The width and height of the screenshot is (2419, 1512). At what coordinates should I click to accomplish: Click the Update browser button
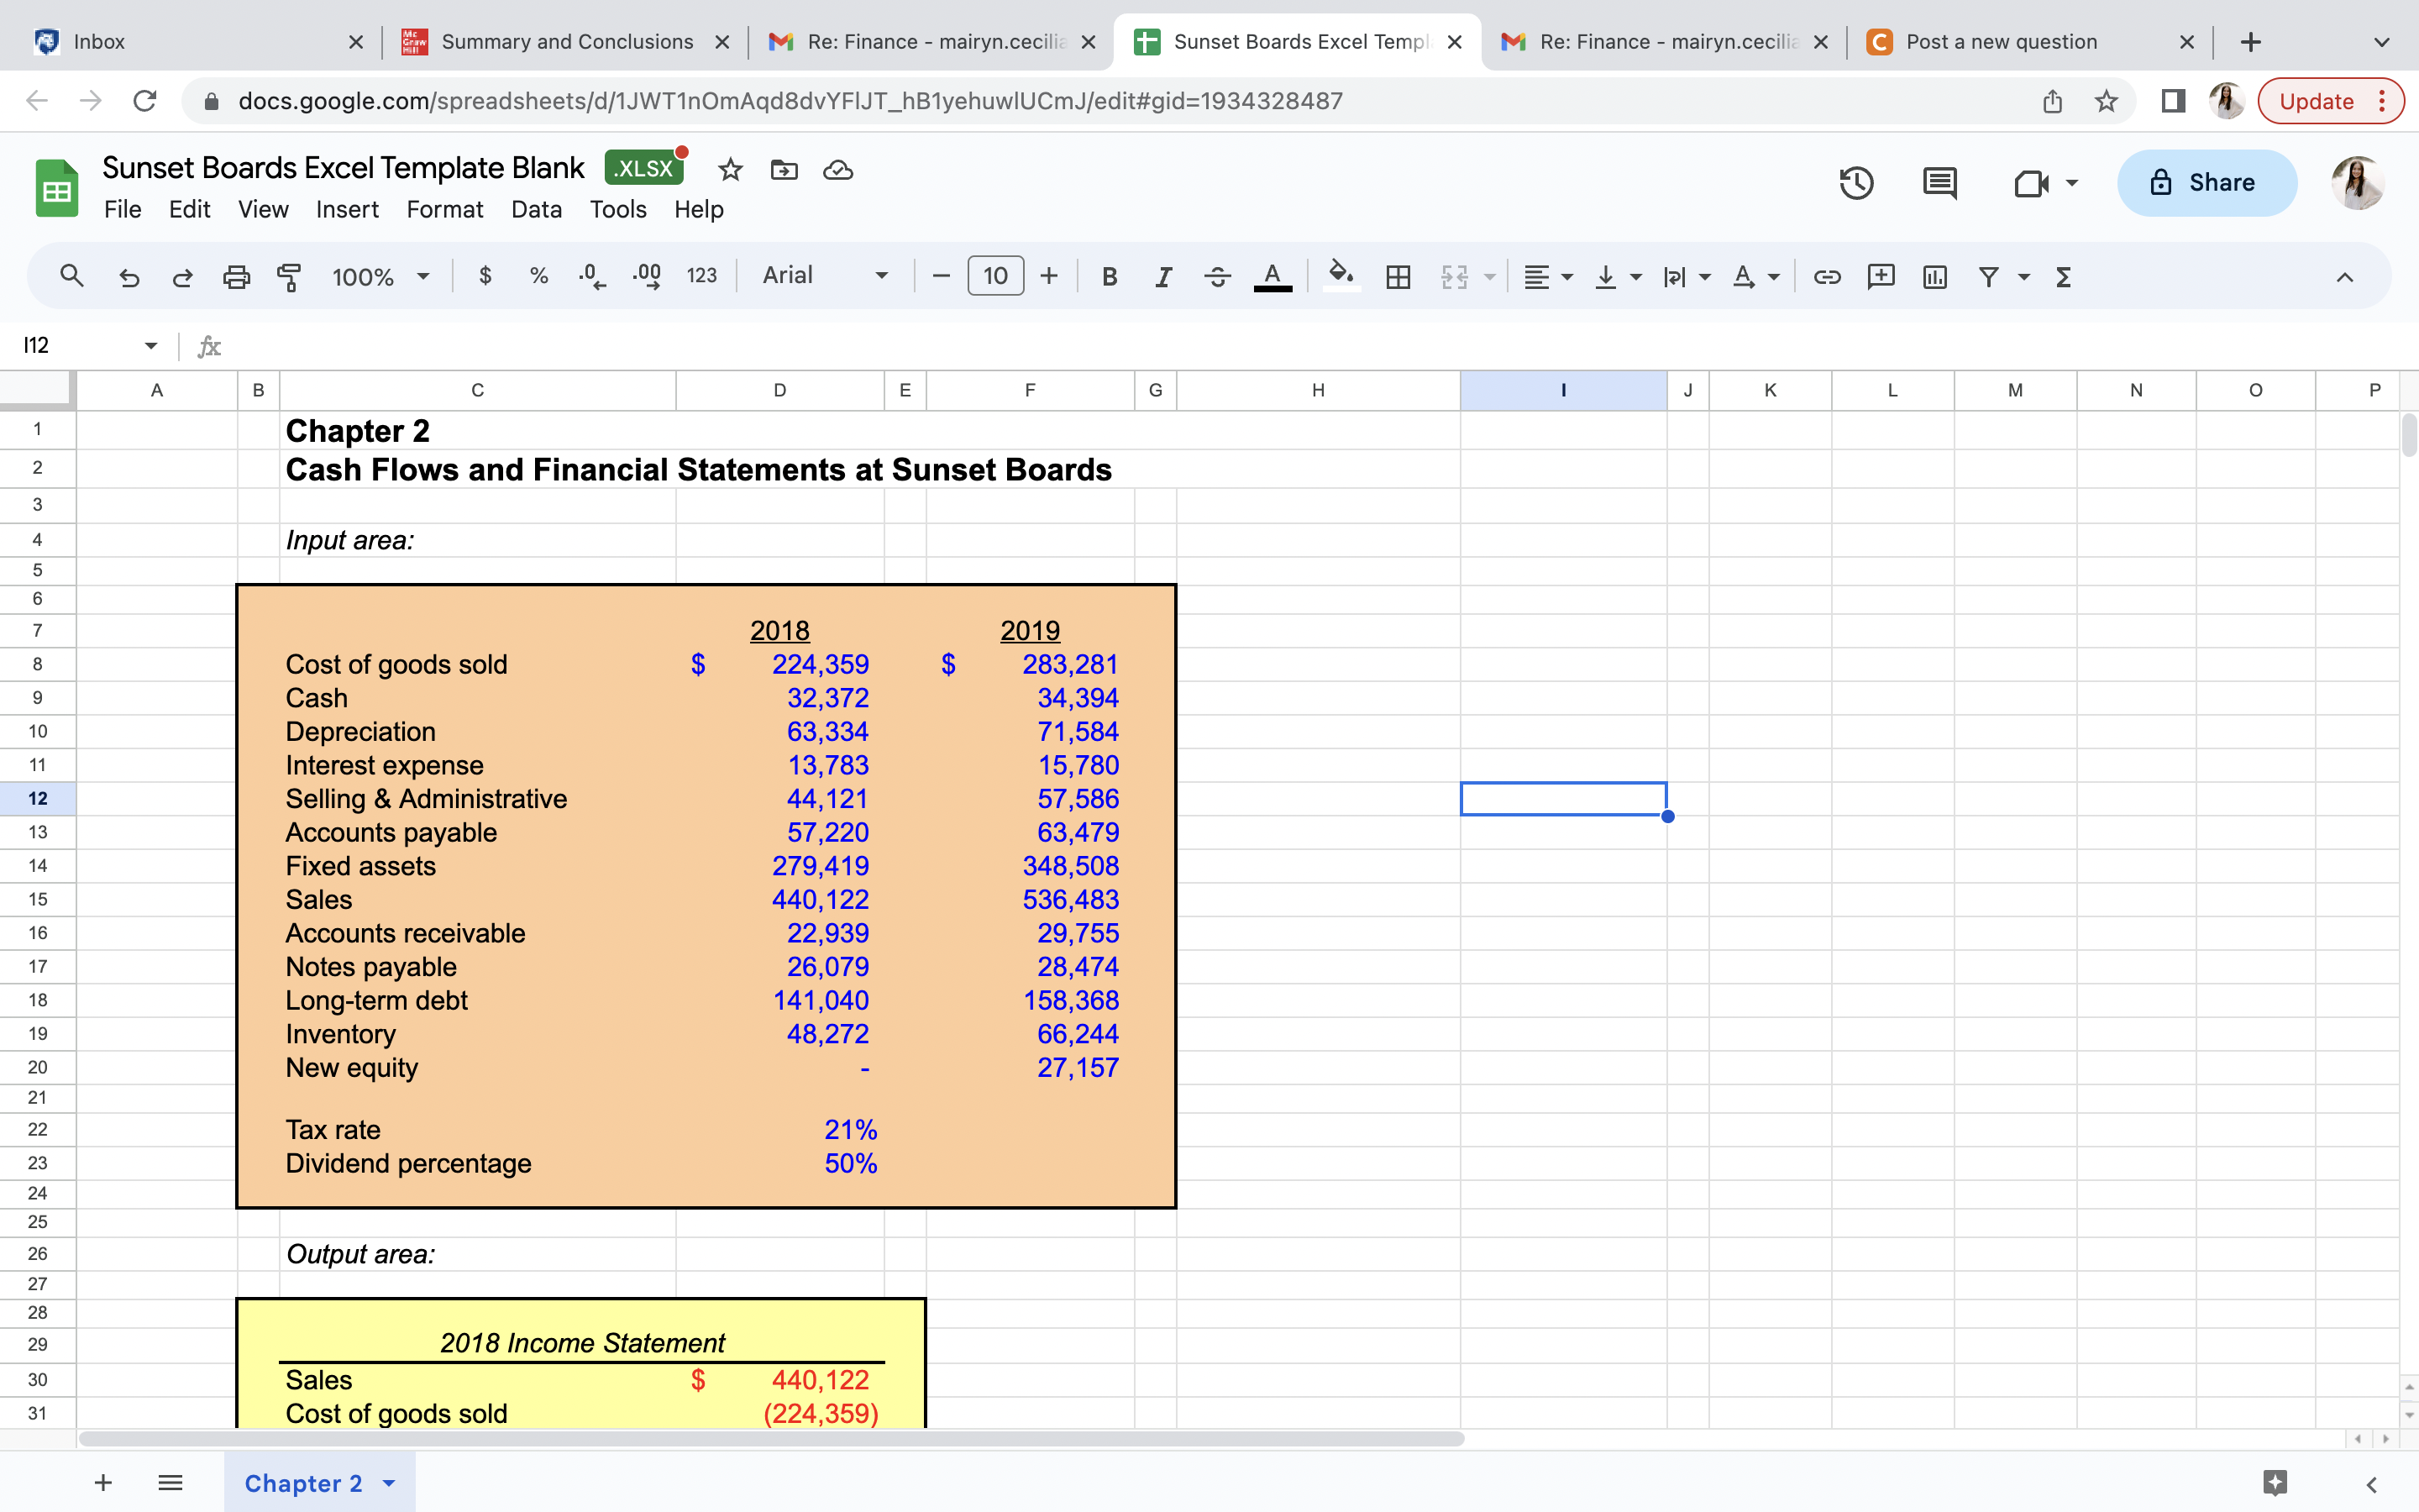2317,100
